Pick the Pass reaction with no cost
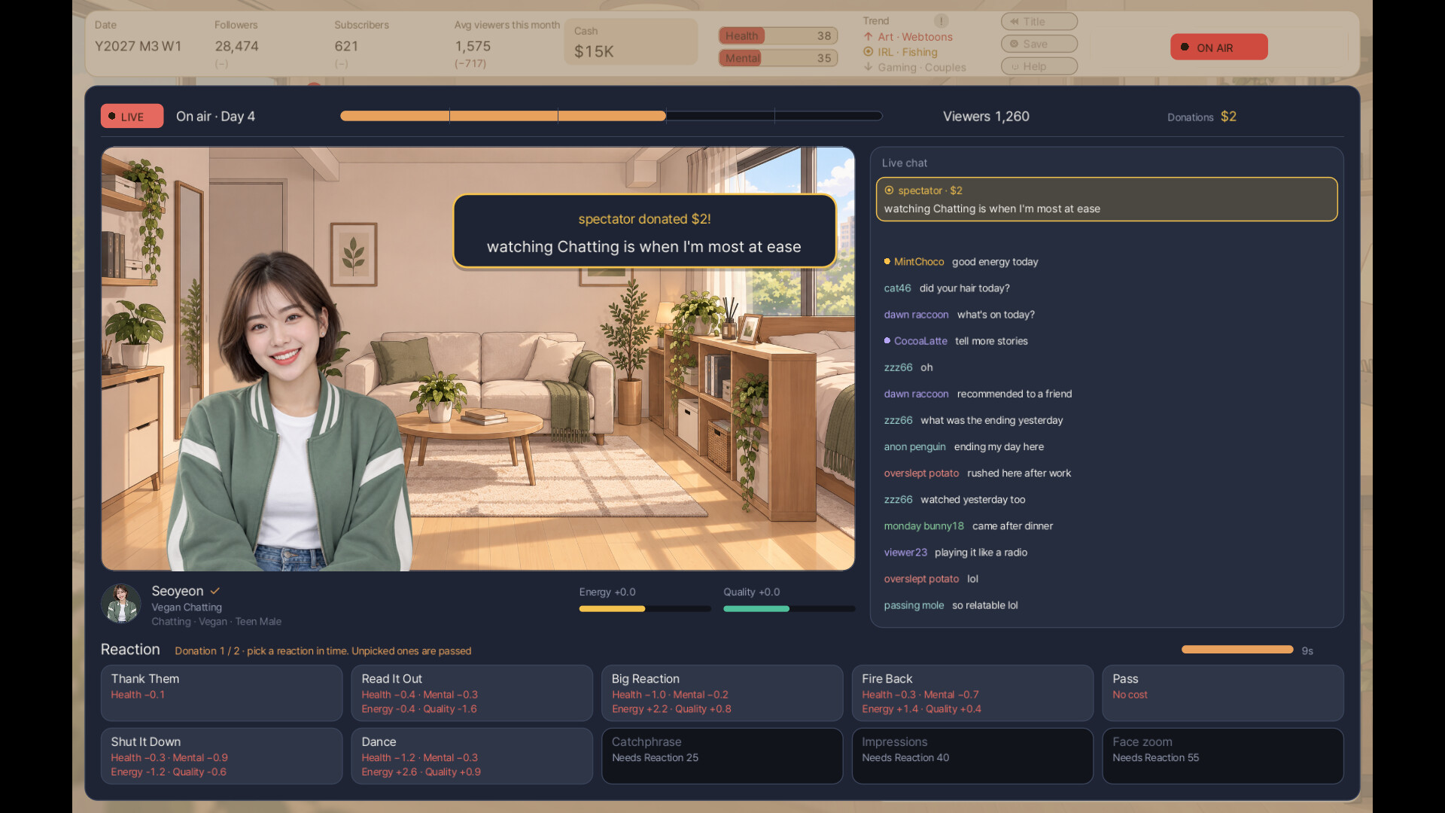This screenshot has height=813, width=1445. 1223,693
